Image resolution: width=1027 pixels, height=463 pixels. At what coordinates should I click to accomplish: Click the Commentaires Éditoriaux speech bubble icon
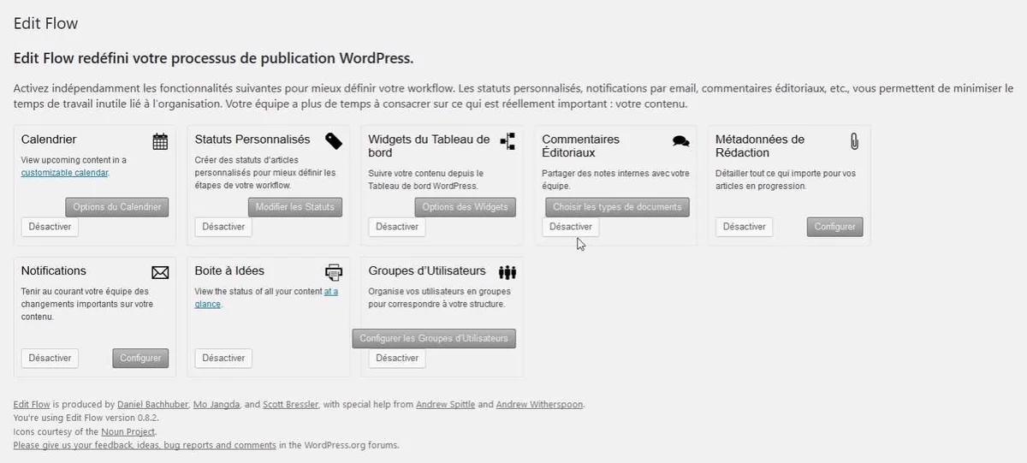680,141
